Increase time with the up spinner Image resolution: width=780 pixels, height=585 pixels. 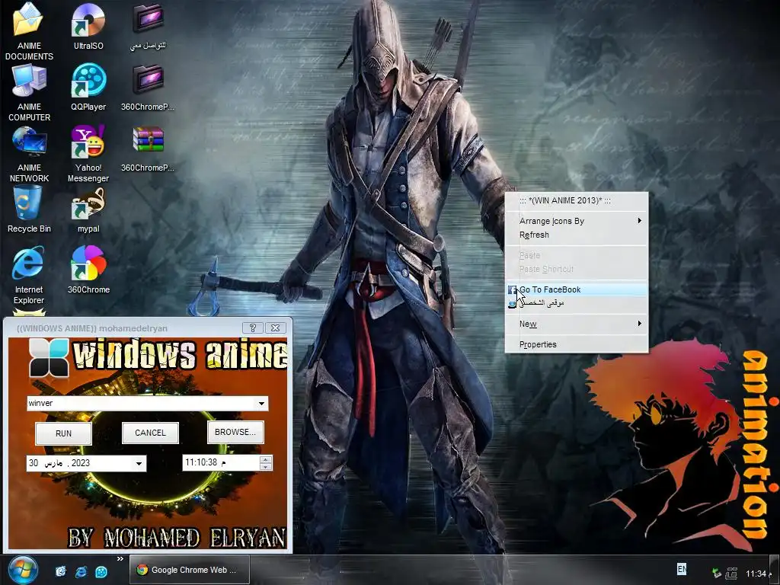[x=266, y=459]
